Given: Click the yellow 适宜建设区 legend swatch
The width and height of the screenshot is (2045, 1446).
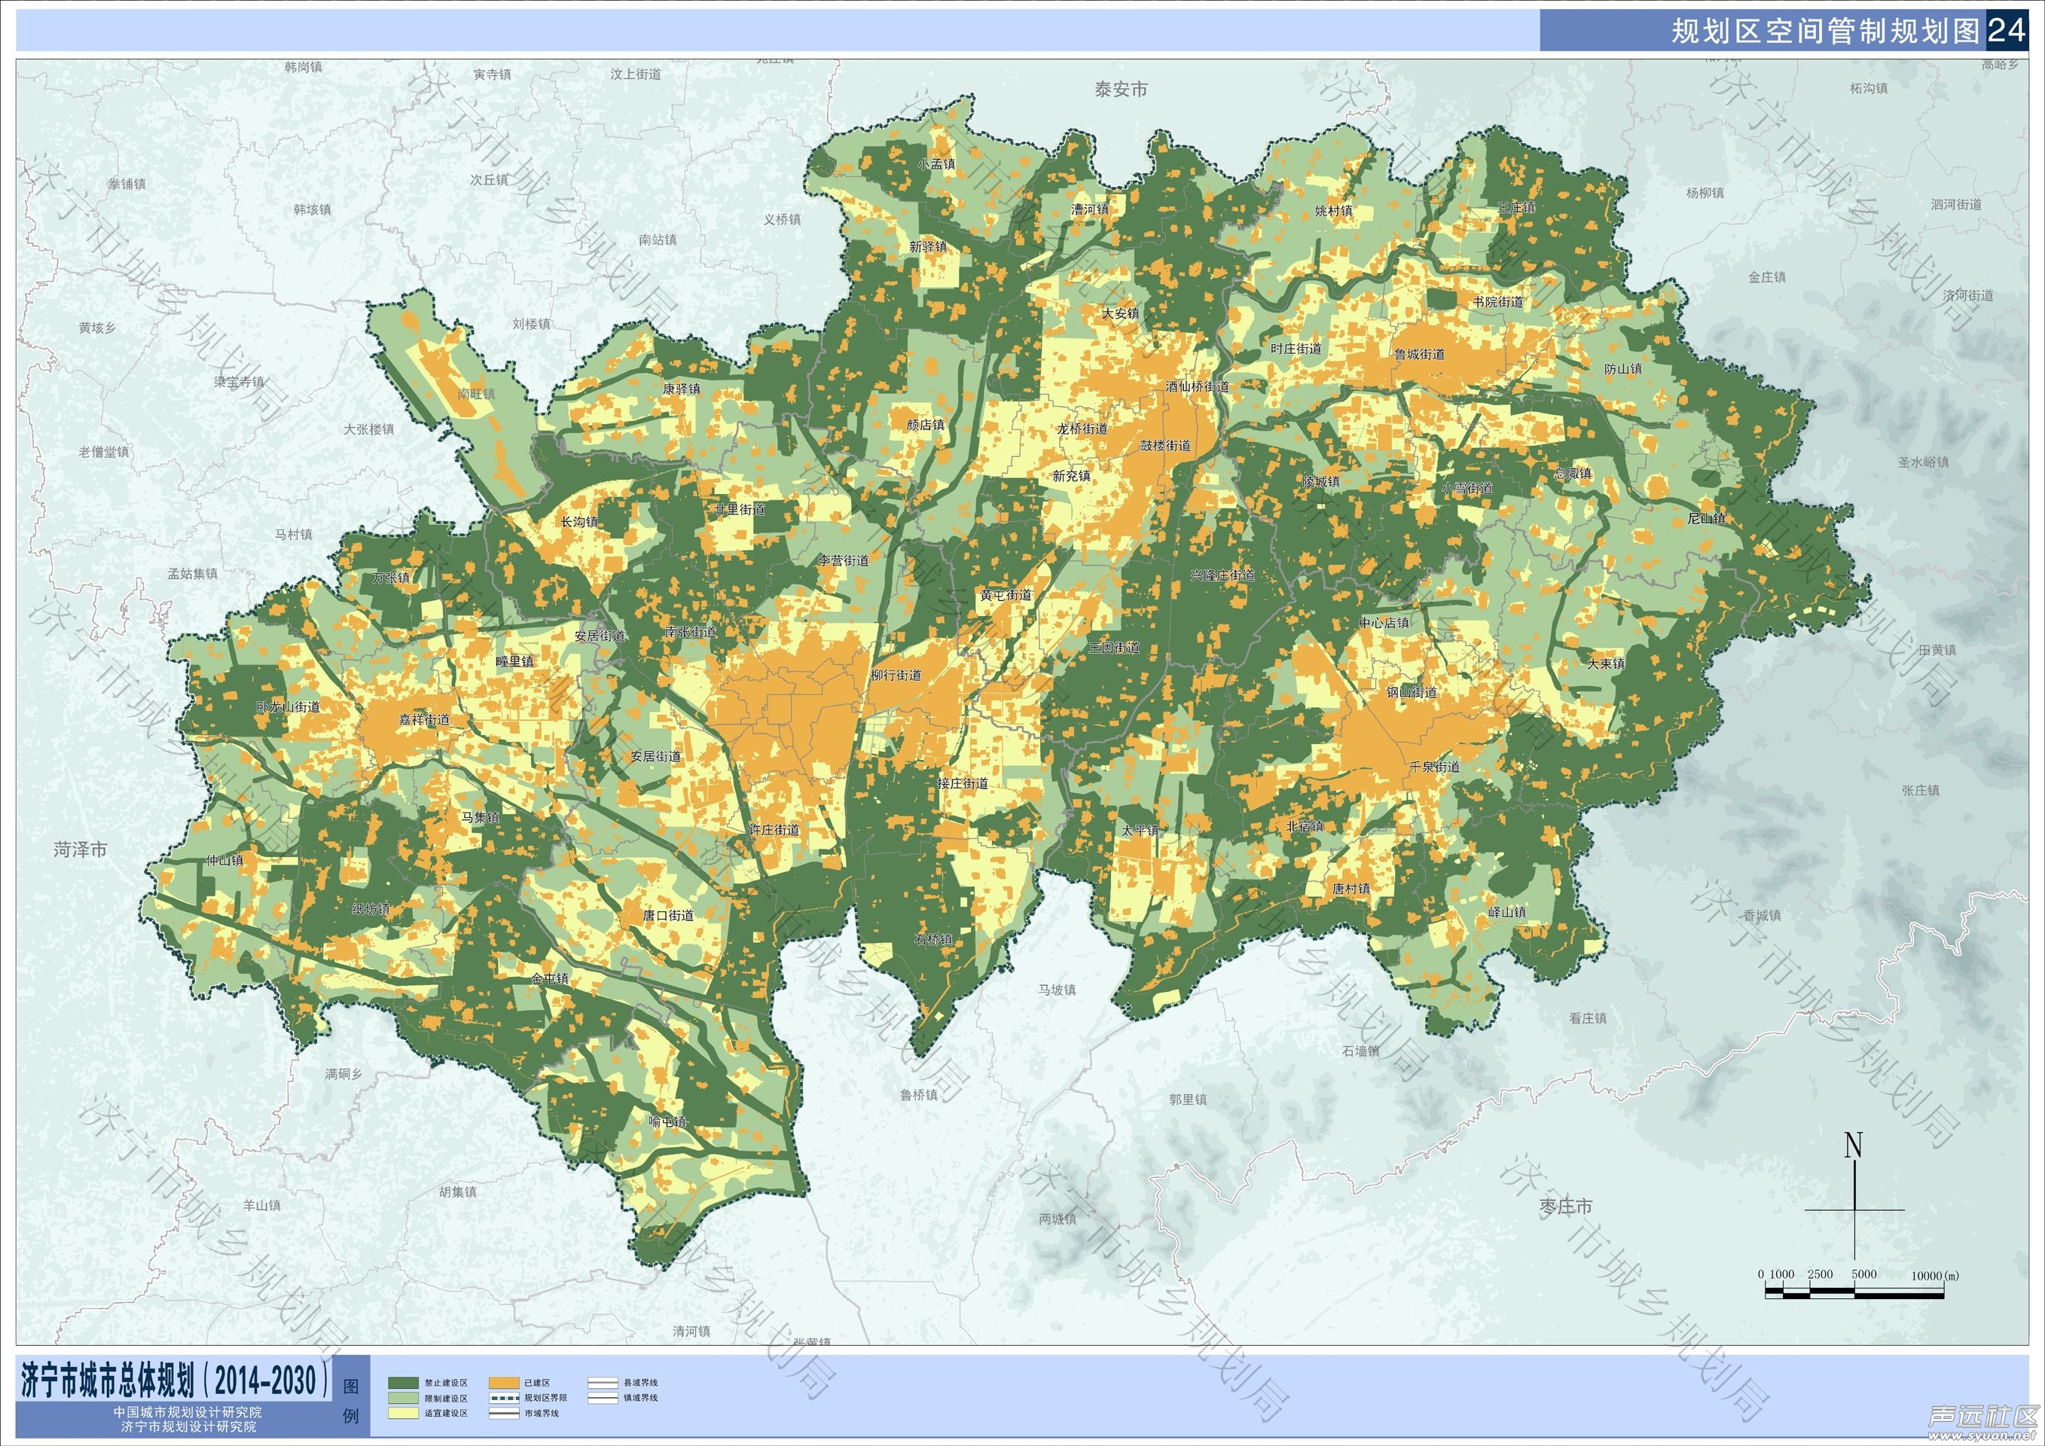Looking at the screenshot, I should pos(404,1413).
